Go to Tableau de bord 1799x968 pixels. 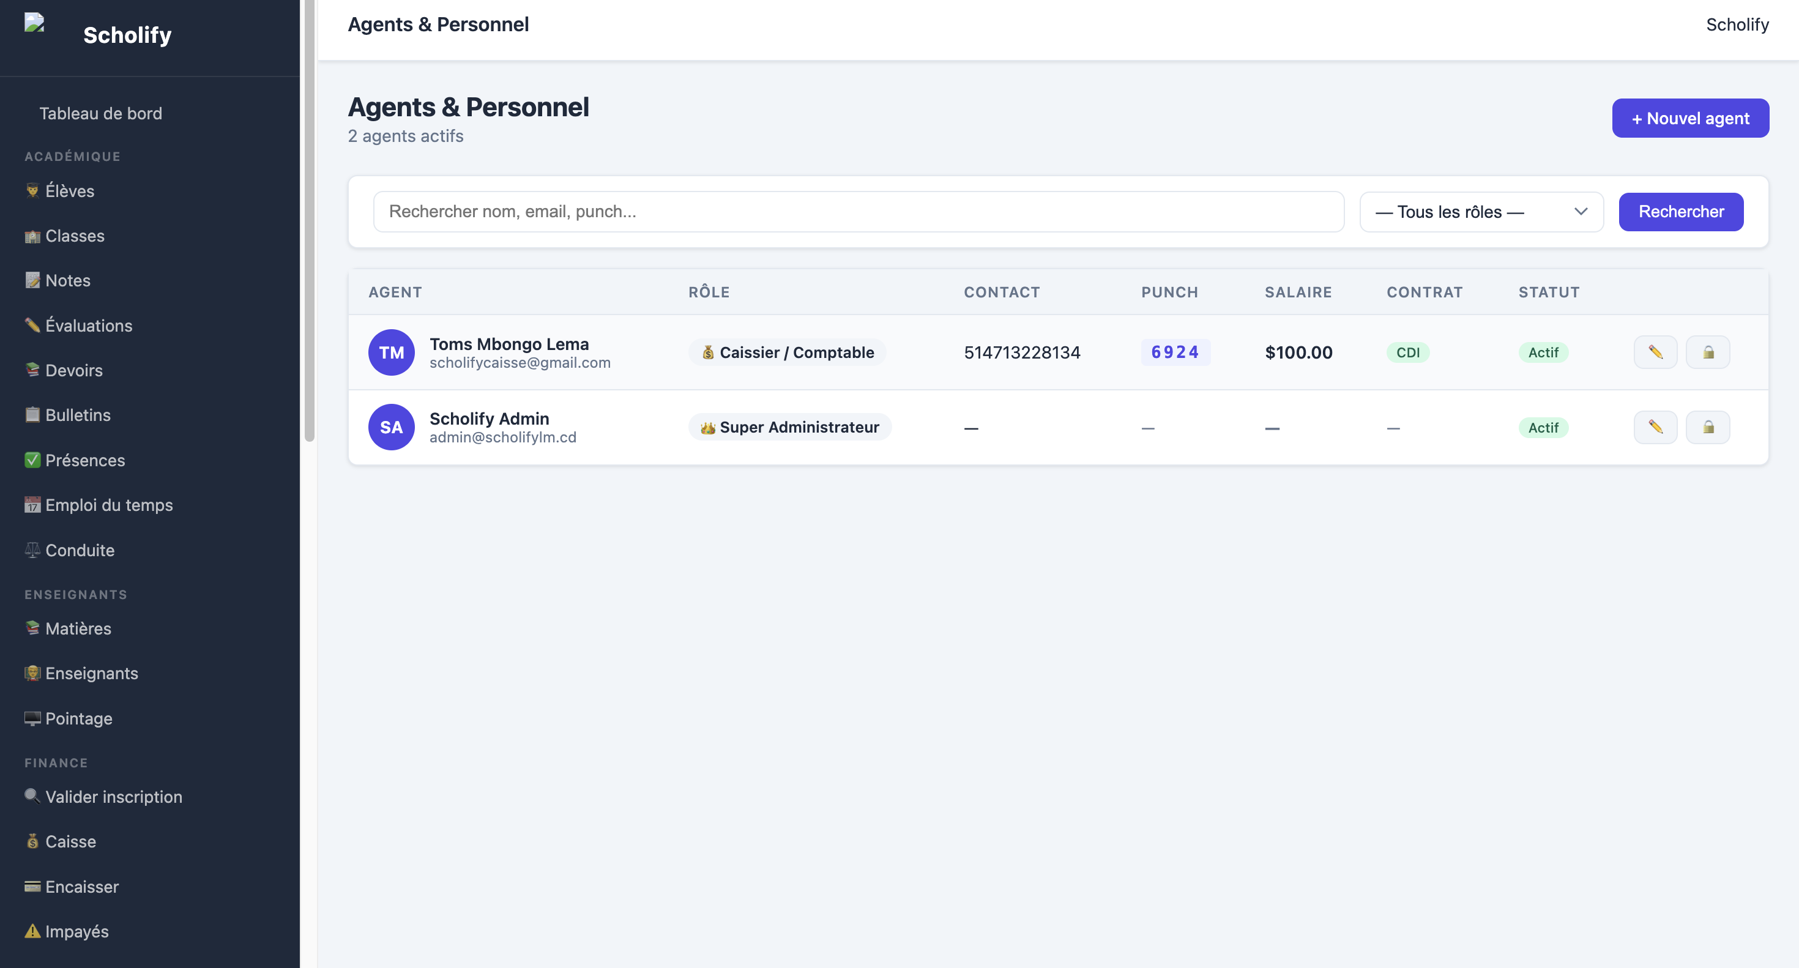coord(100,113)
